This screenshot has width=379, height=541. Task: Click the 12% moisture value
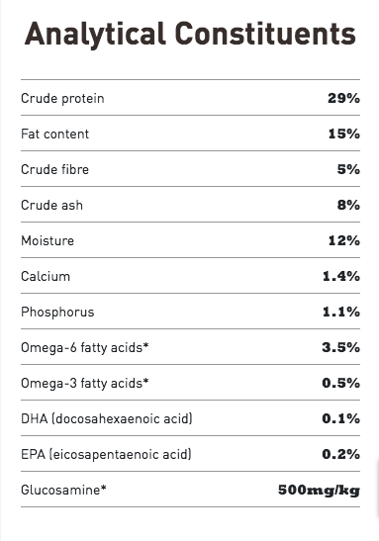(x=344, y=240)
